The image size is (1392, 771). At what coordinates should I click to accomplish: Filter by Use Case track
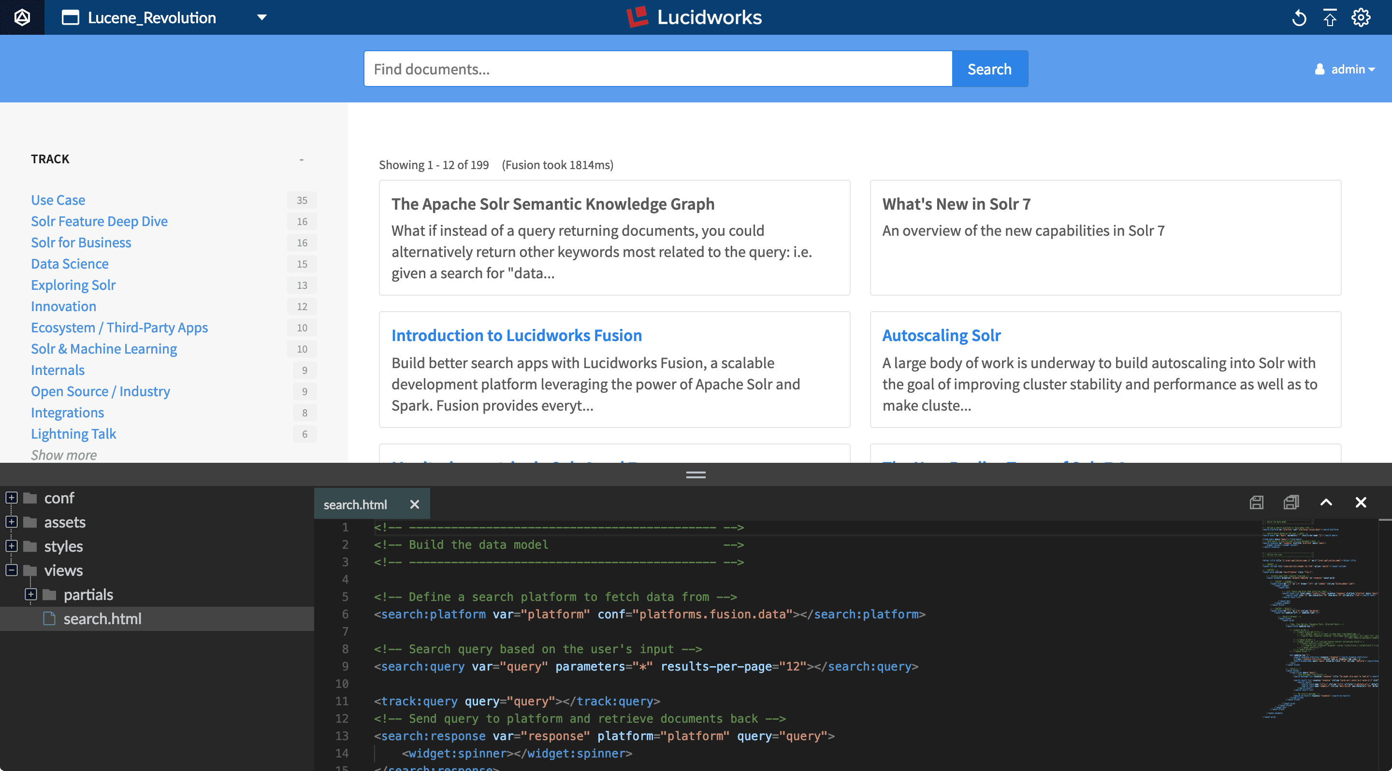point(58,200)
